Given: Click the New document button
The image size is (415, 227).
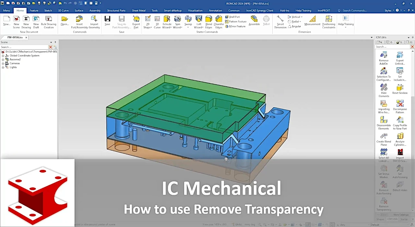Looking at the screenshot, I should [x=6, y=20].
